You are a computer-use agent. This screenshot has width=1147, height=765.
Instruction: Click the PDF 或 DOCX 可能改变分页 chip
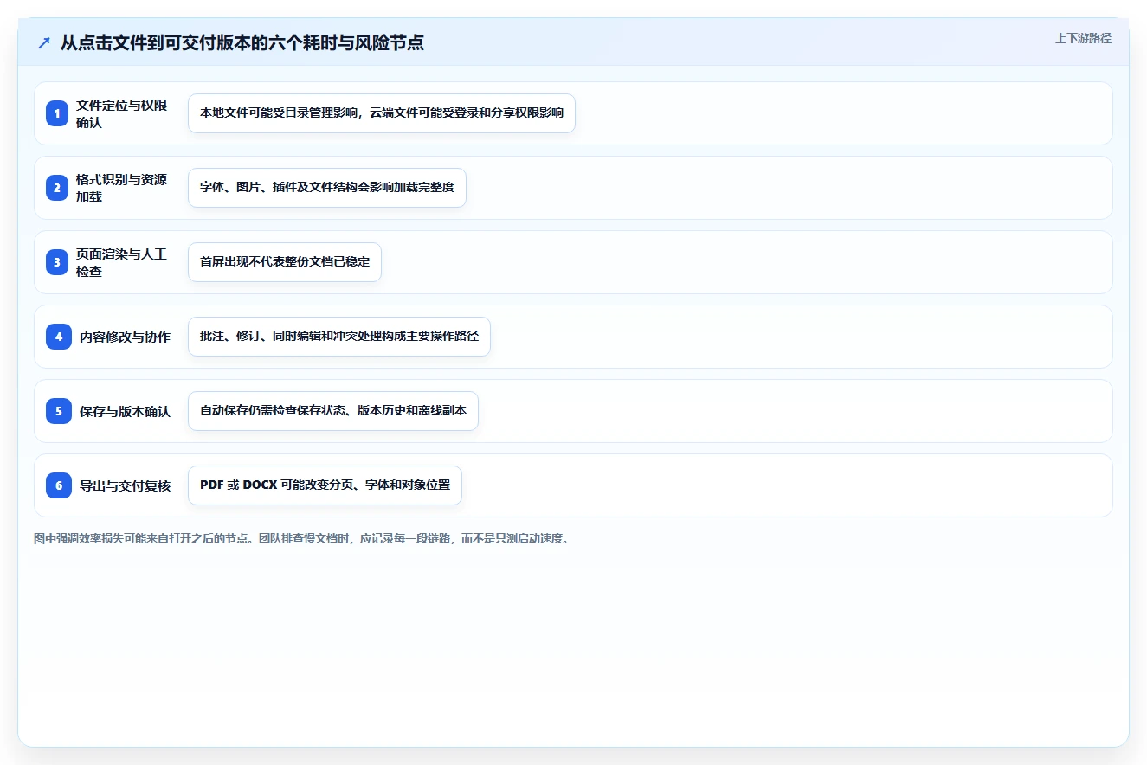pos(325,485)
